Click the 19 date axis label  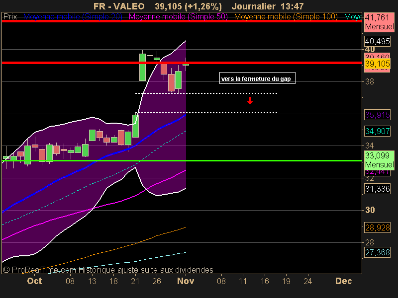[287, 281]
